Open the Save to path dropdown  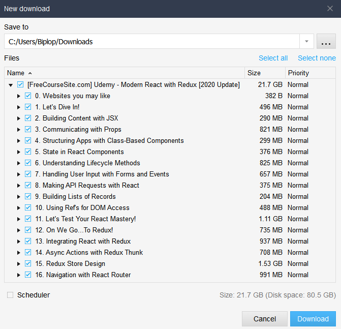click(x=306, y=41)
